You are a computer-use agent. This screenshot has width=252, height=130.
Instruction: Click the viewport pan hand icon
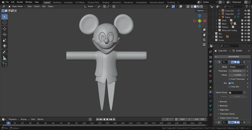point(204,35)
